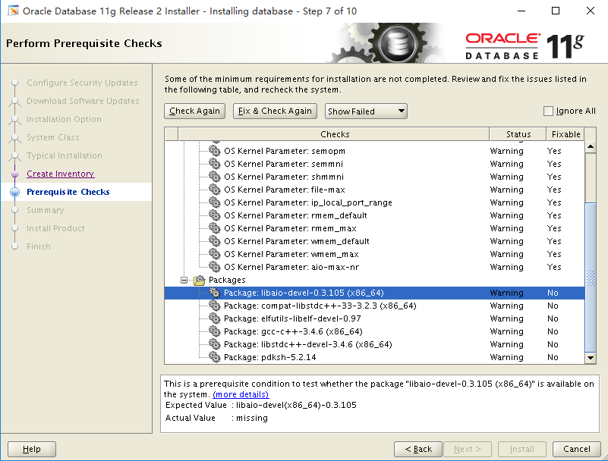The height and width of the screenshot is (461, 608).
Task: Click the Expected Value text libaio-devel(x86_64)-0.3.105
Action: 296,405
